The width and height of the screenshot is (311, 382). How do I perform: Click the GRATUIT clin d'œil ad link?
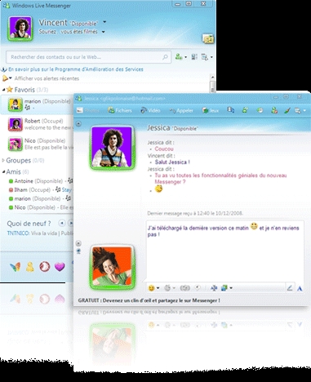[149, 300]
